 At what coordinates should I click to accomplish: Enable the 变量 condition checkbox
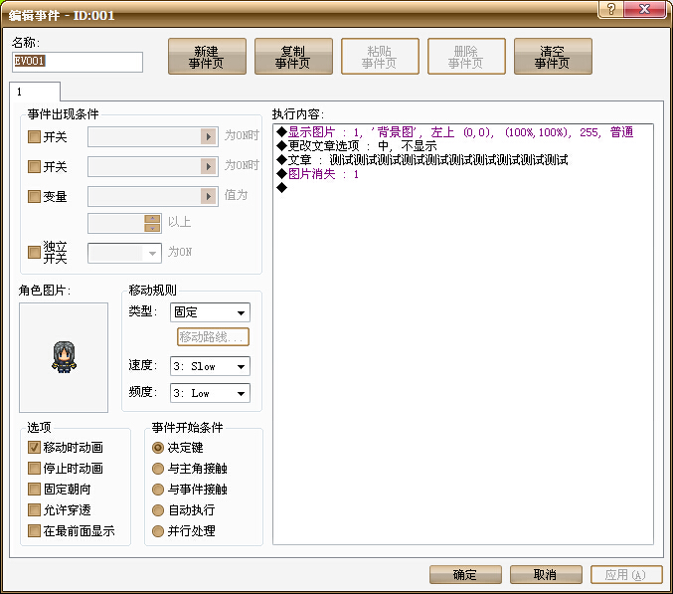click(34, 196)
